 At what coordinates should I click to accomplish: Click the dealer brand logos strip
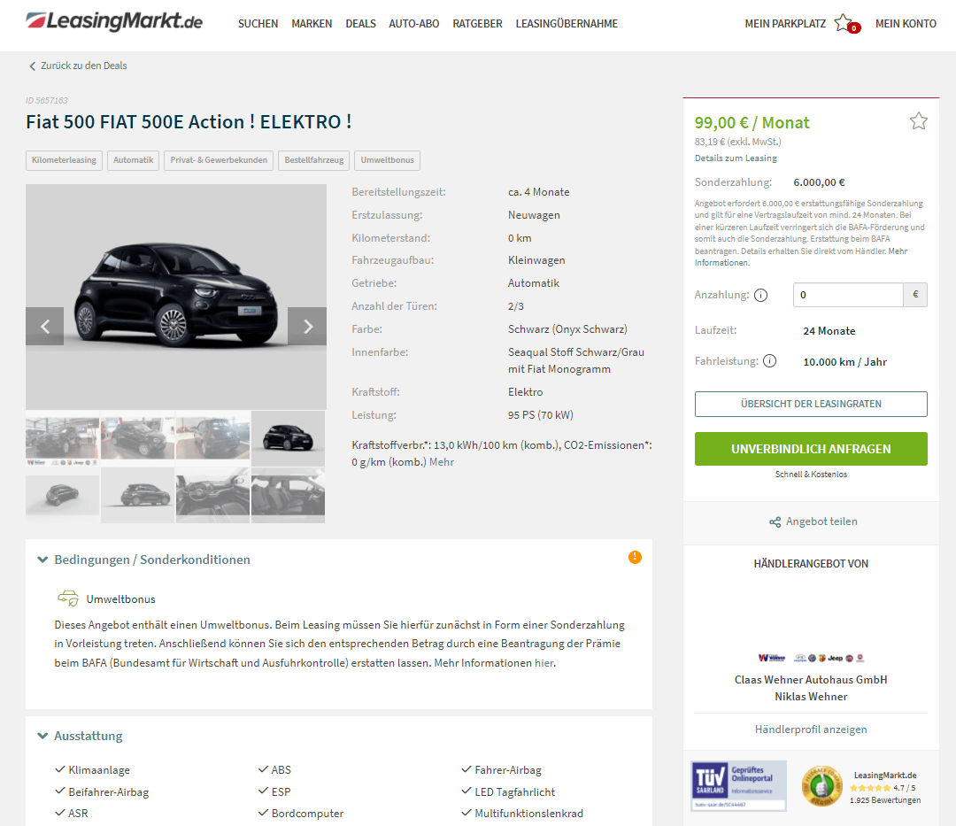pyautogui.click(x=811, y=658)
